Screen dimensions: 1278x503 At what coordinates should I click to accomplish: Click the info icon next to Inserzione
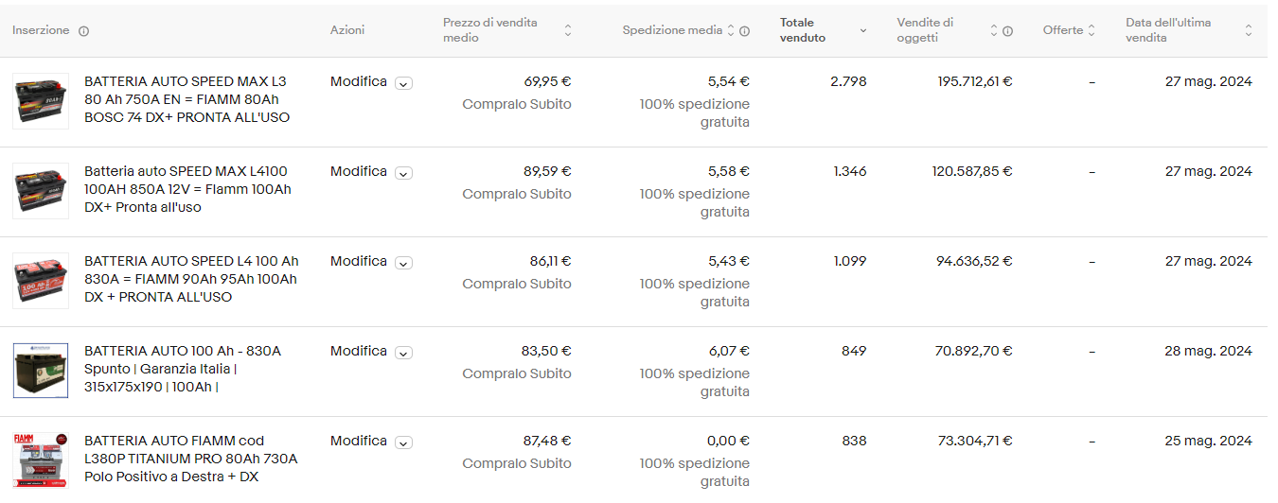(x=83, y=31)
